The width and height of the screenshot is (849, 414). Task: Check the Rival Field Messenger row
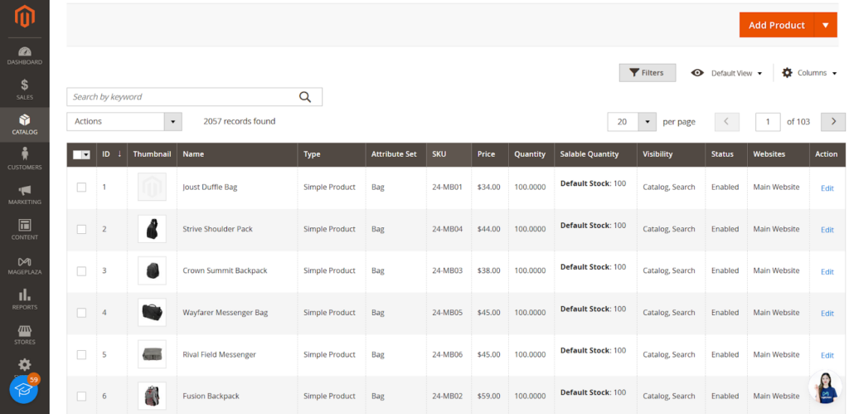tap(81, 355)
